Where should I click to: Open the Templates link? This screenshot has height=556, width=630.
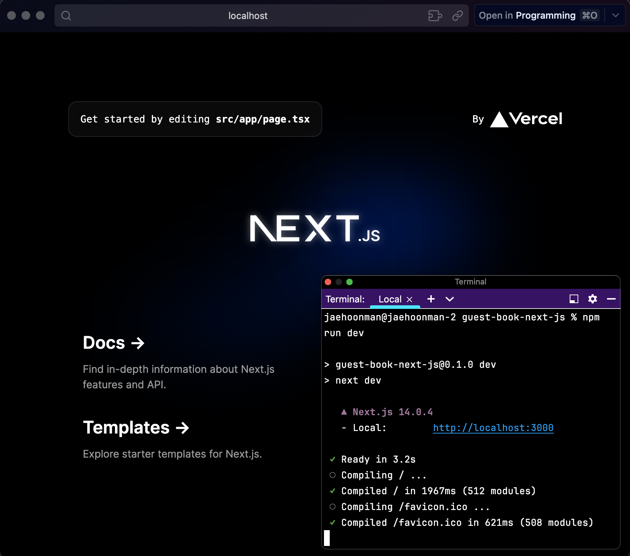tap(136, 427)
